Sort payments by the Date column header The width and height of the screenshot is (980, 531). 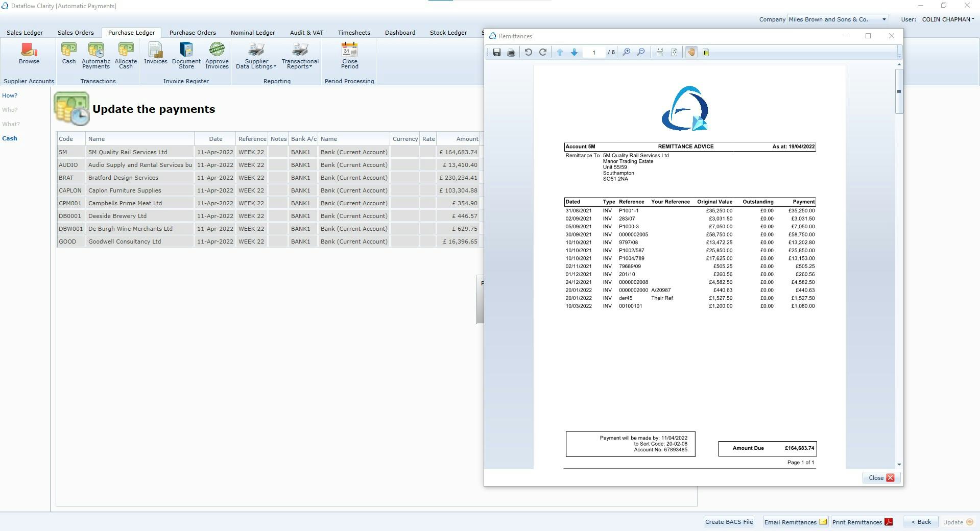(215, 139)
